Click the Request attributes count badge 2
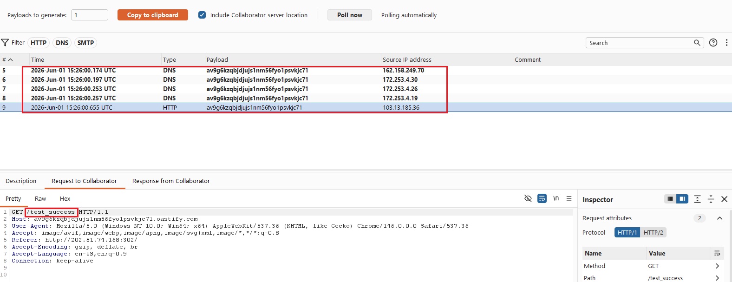Image resolution: width=732 pixels, height=282 pixels. 699,218
